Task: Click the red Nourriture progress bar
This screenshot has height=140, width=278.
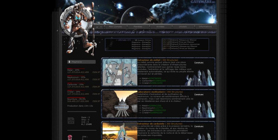Action: (x=76, y=97)
